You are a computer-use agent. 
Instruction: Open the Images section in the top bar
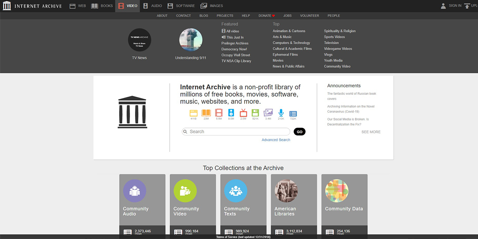(x=212, y=6)
